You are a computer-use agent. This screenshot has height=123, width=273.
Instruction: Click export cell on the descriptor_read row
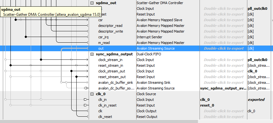pos(224,26)
